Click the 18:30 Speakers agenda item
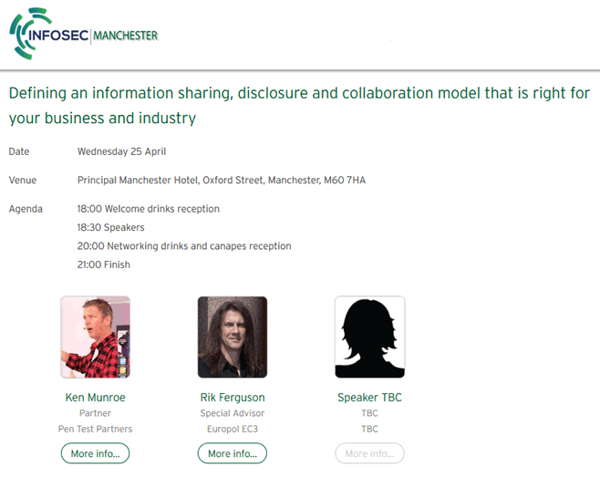Image resolution: width=600 pixels, height=478 pixels. (x=110, y=227)
